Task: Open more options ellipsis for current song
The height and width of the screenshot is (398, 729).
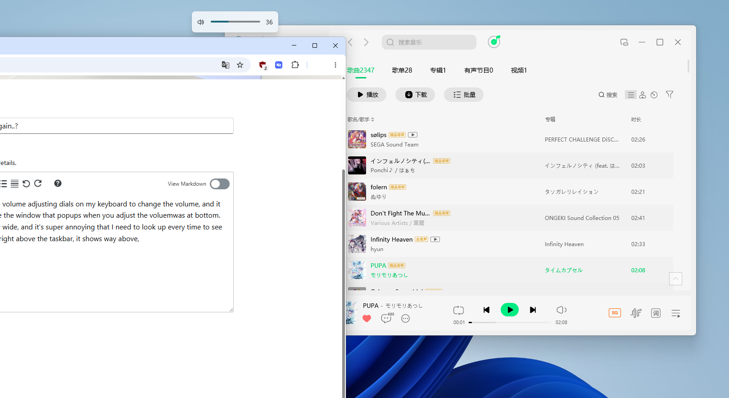Action: pyautogui.click(x=405, y=318)
